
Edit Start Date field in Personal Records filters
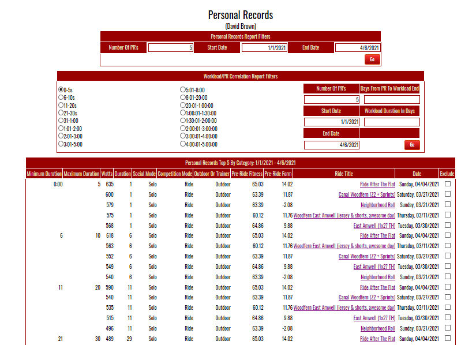264,48
